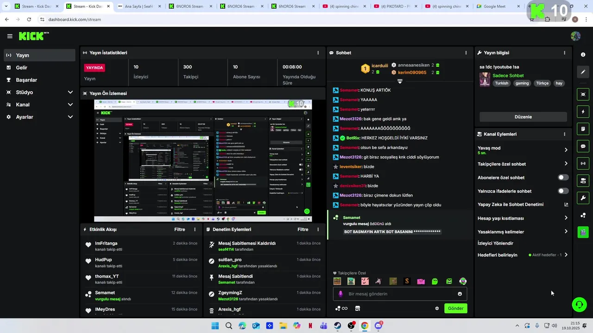Click the broadcast signal icon in right toolbar
593x333 pixels.
coord(583,163)
